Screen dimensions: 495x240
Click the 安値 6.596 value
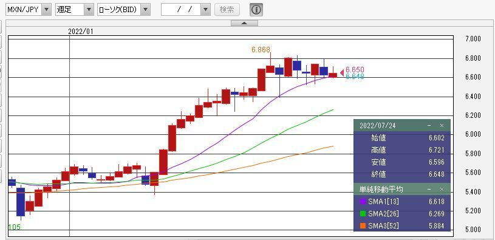pos(436,162)
